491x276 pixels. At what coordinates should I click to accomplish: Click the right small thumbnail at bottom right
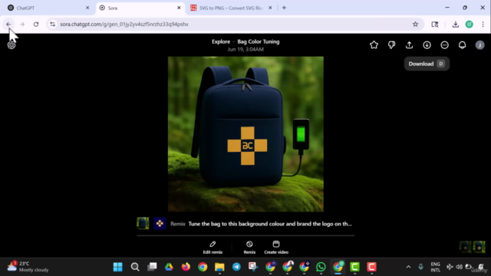coord(479,247)
